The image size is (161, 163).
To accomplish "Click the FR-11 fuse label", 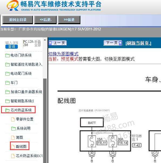I will [x=102, y=143].
